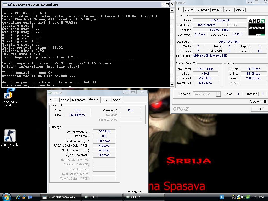The width and height of the screenshot is (268, 201).
Task: Close the cmd.exe window
Action: [x=172, y=5]
